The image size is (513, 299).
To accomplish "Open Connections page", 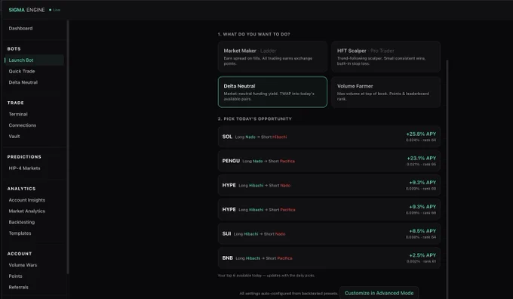I will (x=22, y=125).
